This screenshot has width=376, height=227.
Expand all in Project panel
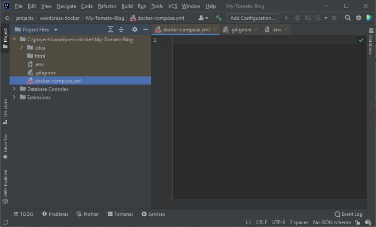[110, 30]
